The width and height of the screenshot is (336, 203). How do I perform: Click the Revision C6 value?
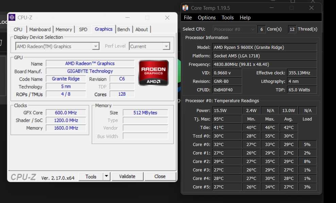coord(122,79)
